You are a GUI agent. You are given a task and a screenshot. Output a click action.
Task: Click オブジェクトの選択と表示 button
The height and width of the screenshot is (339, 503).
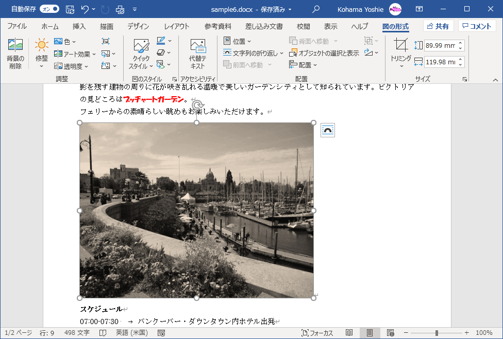click(324, 53)
